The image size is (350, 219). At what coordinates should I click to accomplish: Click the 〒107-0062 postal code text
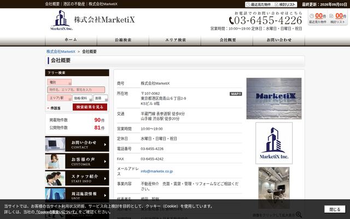pos(150,94)
